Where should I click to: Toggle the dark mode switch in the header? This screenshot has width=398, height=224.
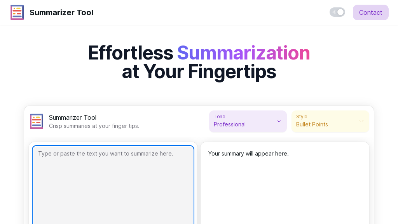(337, 12)
